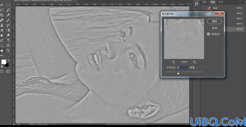The width and height of the screenshot is (246, 127).
Task: Select the Zoom tool in toolbar
Action: tap(8, 51)
